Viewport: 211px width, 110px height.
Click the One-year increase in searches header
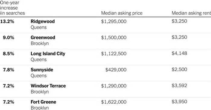point(12,8)
